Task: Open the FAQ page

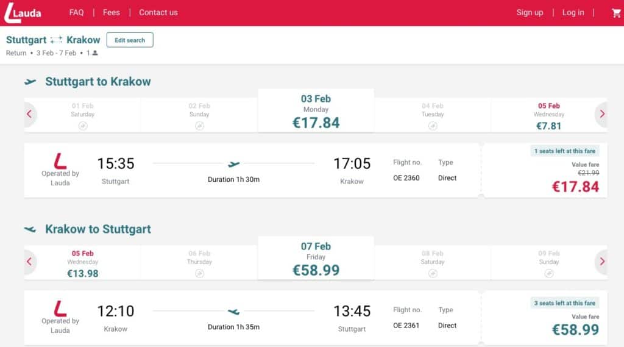Action: 76,12
